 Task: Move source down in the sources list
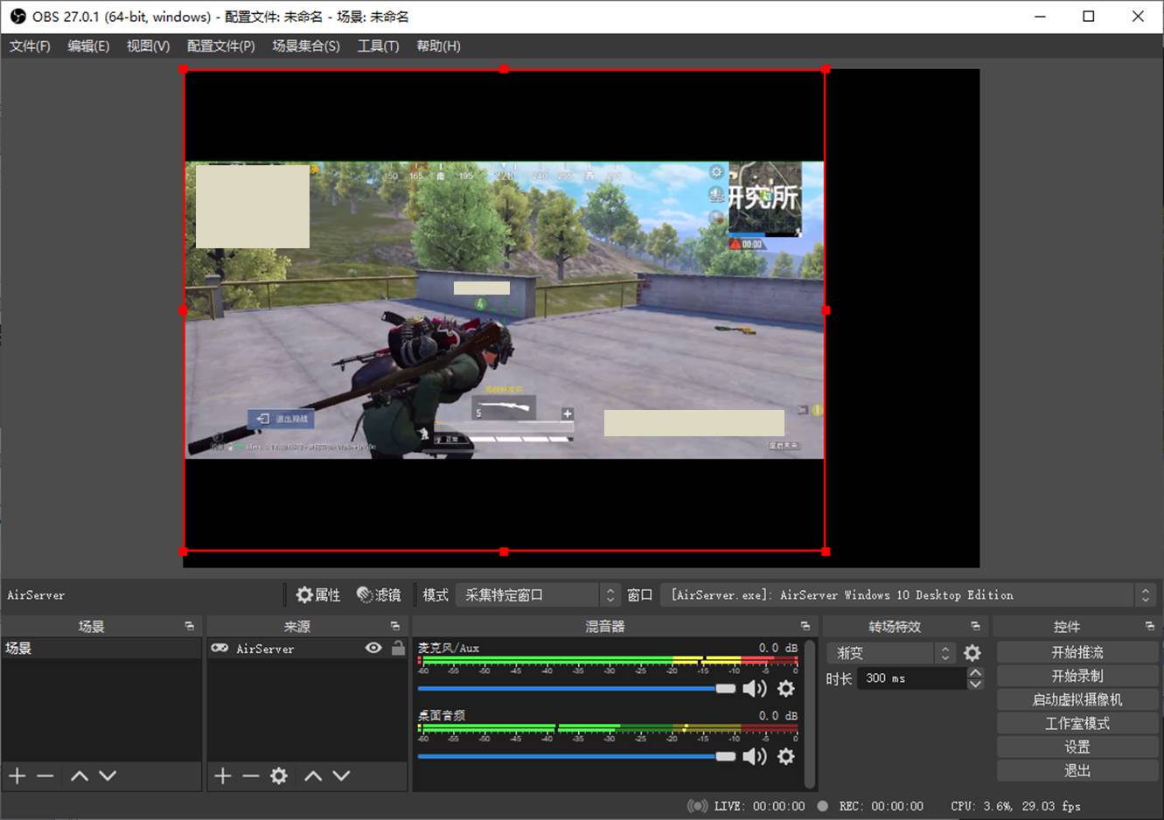(342, 775)
